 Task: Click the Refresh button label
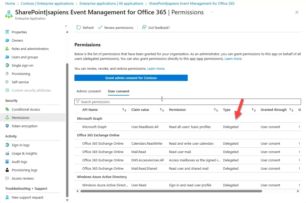coord(88,28)
